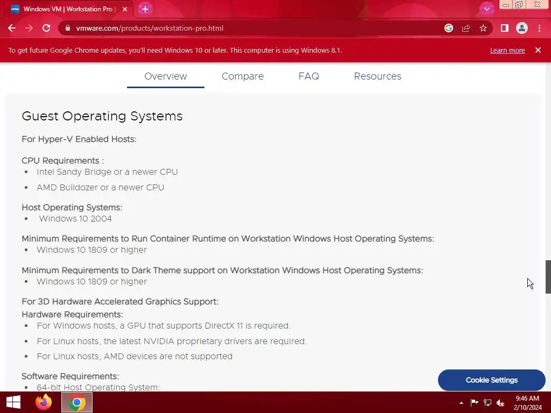Image resolution: width=551 pixels, height=413 pixels.
Task: Click For Hyper-V Enabled Hosts text
Action: pyautogui.click(x=79, y=139)
